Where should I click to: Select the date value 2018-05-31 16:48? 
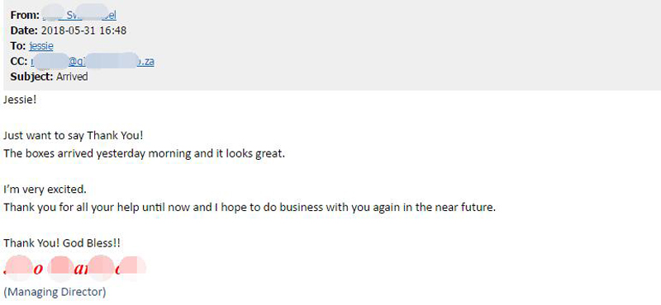click(x=84, y=30)
